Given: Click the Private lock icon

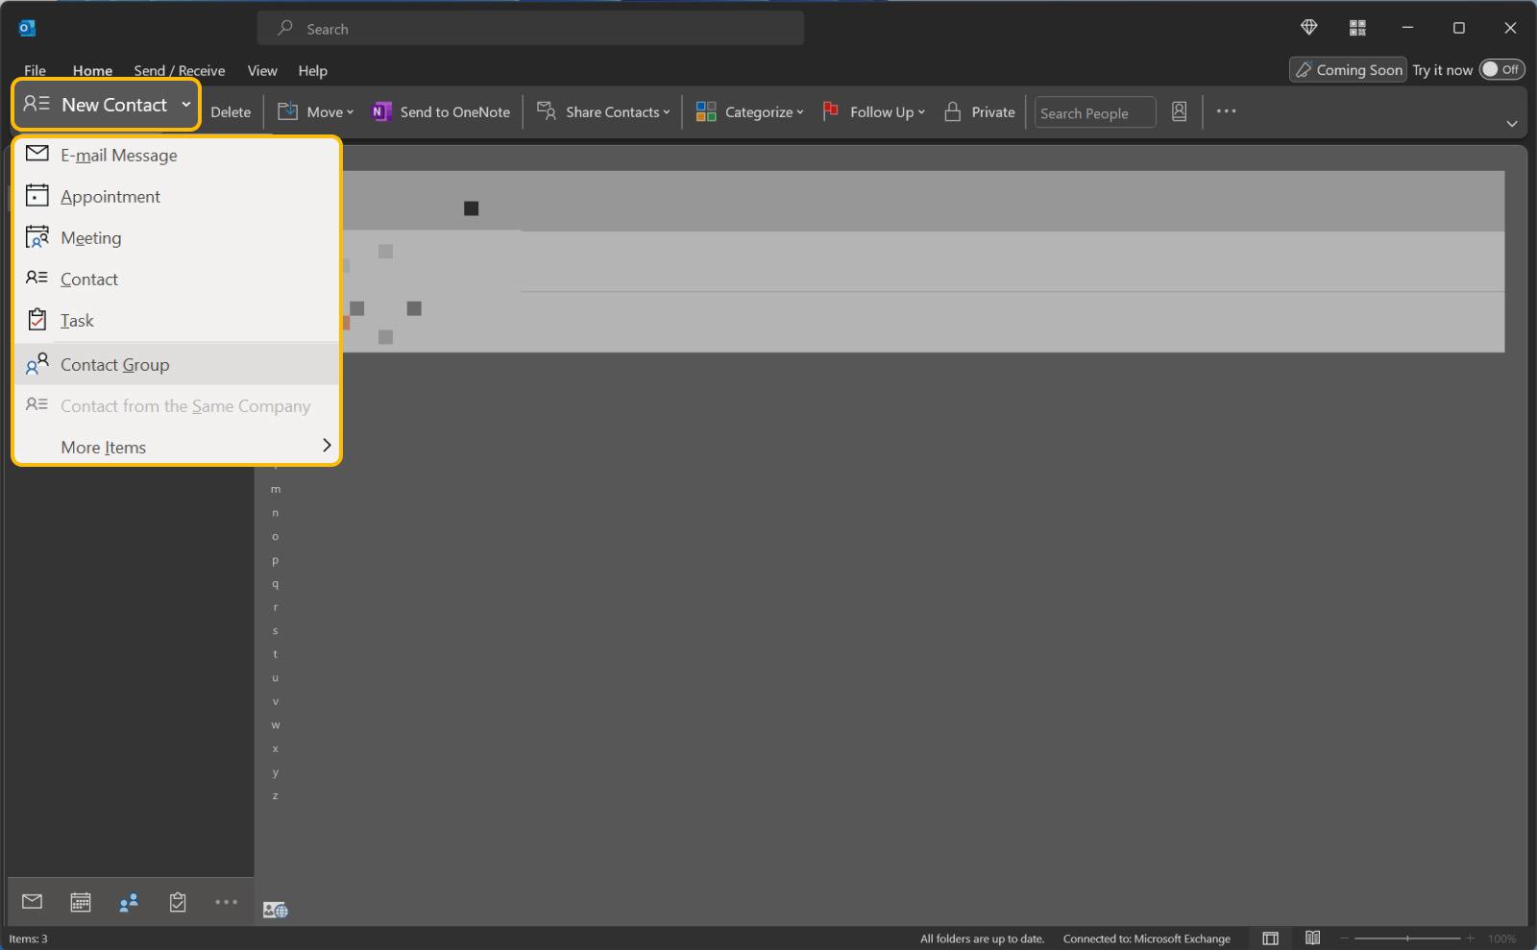Looking at the screenshot, I should point(952,112).
